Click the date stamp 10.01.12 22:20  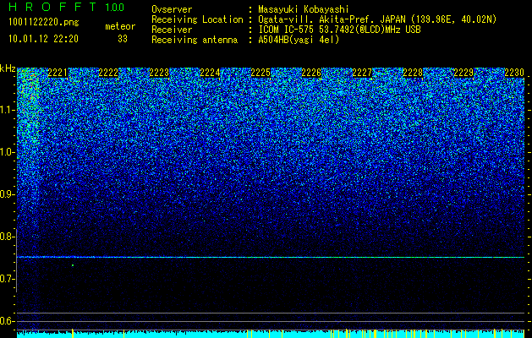[x=43, y=39]
